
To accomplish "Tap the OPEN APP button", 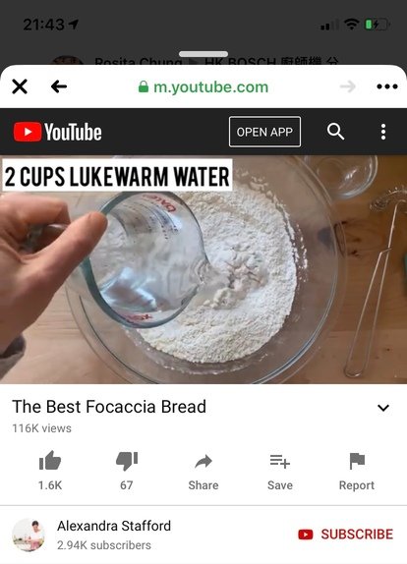I will click(x=264, y=132).
